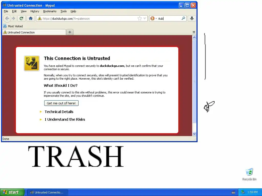Minimize the Mypal browser window
Viewport: 262px width, 196px height.
pyautogui.click(x=181, y=5)
